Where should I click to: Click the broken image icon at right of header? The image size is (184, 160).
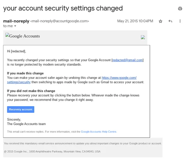143,37
